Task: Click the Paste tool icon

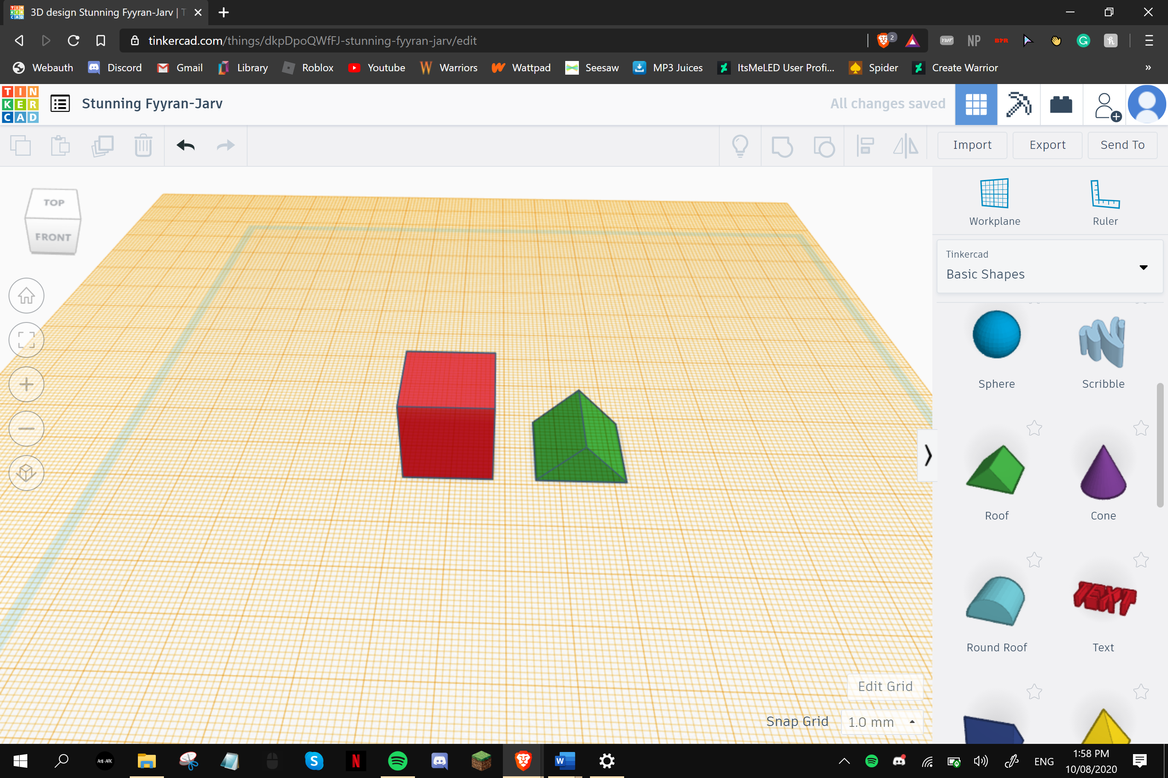Action: (61, 145)
